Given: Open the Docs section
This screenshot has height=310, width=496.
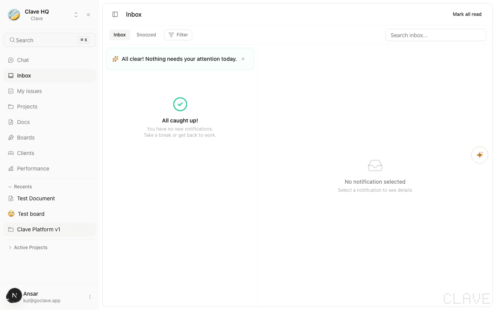Looking at the screenshot, I should [23, 122].
